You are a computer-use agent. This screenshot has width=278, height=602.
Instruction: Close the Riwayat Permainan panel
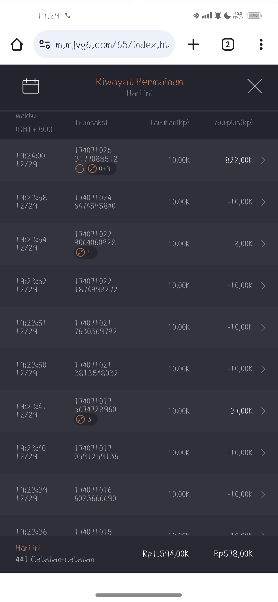[x=255, y=86]
